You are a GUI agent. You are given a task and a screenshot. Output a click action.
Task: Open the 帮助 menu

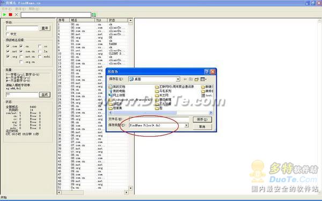coord(34,9)
